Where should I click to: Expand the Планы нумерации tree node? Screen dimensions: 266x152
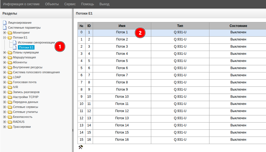[x=4, y=52]
